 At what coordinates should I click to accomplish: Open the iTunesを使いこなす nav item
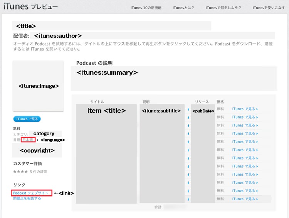click(269, 8)
